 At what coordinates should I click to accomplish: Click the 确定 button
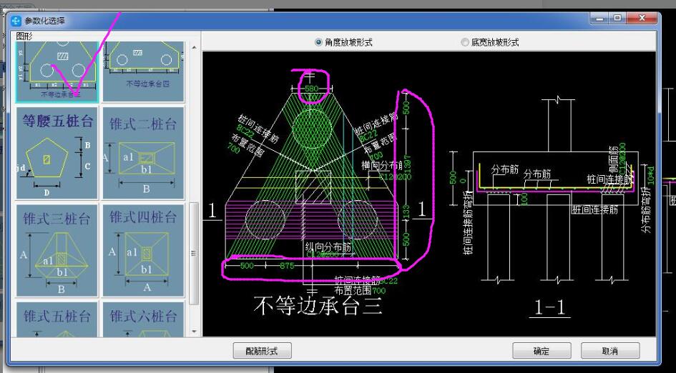pos(542,351)
